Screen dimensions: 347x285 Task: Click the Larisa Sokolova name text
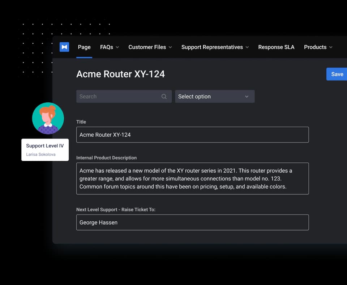41,154
